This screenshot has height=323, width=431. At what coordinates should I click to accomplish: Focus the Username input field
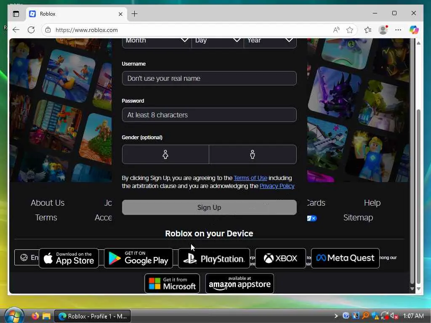point(209,78)
